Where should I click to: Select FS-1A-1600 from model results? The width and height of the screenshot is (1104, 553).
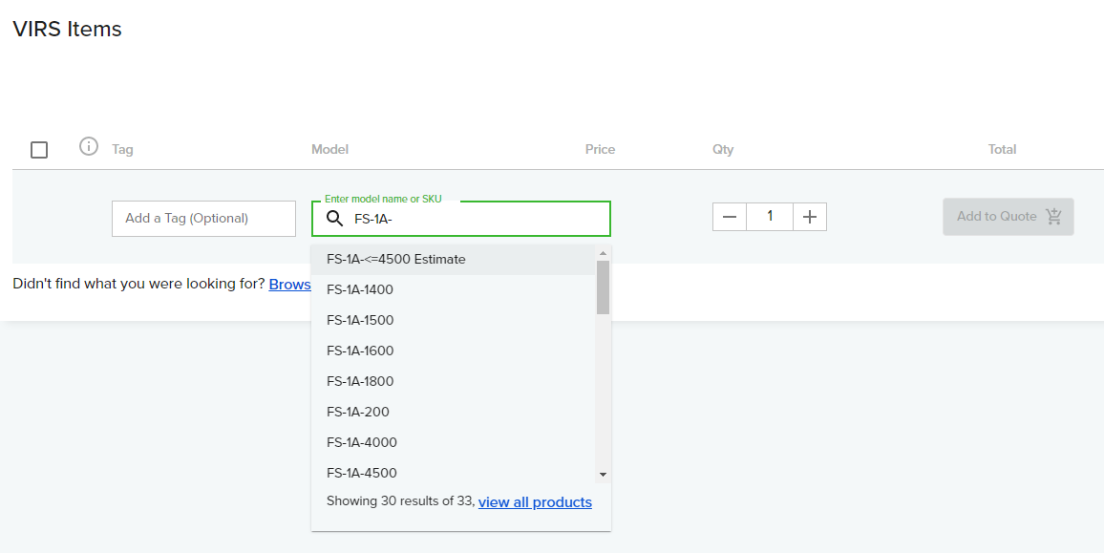pos(360,351)
